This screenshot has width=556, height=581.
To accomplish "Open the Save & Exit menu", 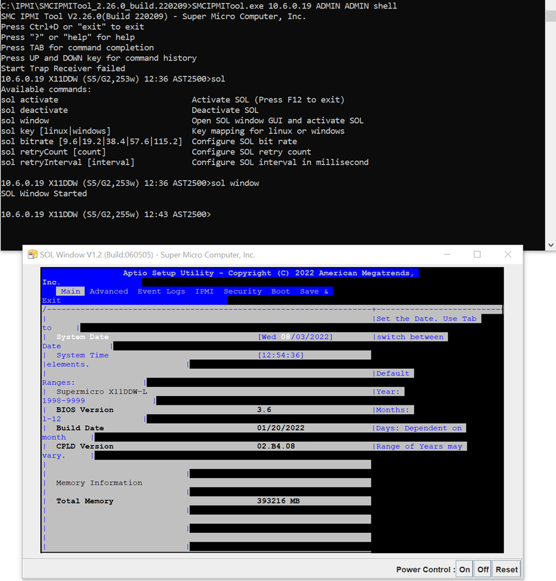I will pos(314,291).
